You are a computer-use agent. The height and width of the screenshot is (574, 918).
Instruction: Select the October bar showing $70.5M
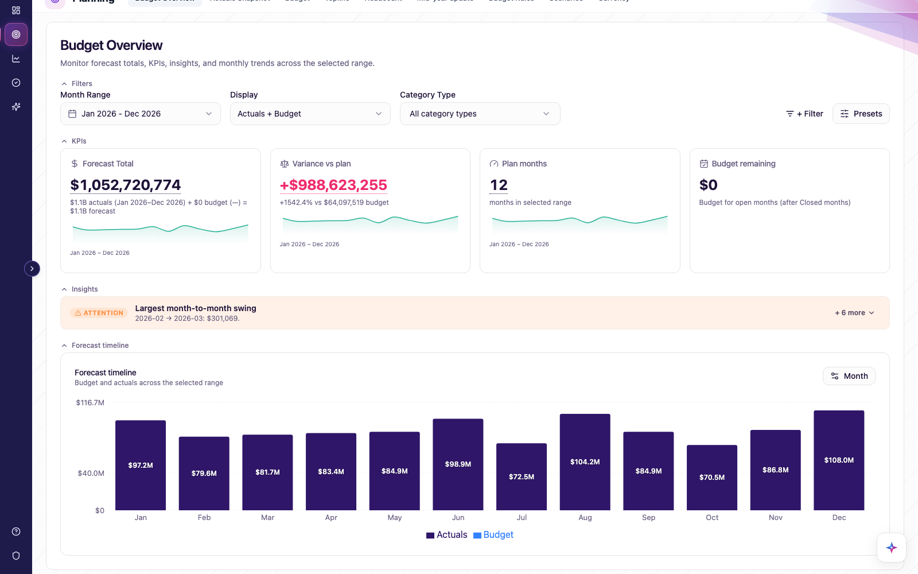click(712, 478)
